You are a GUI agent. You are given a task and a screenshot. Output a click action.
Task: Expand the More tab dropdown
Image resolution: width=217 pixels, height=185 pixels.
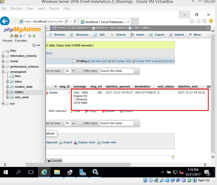click(195, 35)
